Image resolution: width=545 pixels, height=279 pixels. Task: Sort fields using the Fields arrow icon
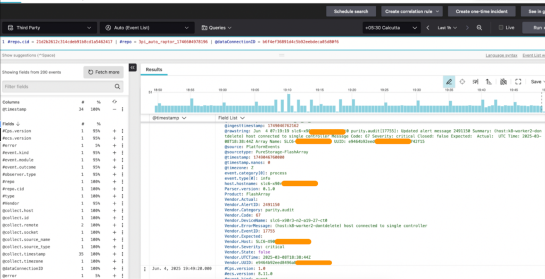[18, 124]
